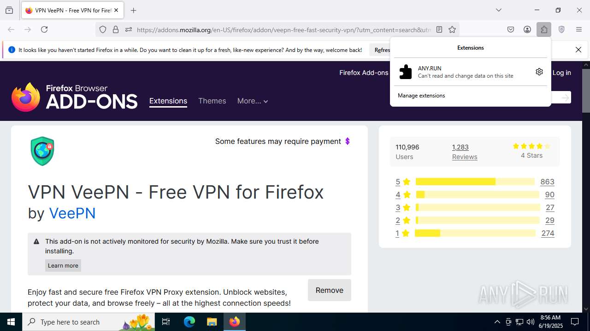View site security padlock details
This screenshot has width=590, height=331.
[116, 29]
